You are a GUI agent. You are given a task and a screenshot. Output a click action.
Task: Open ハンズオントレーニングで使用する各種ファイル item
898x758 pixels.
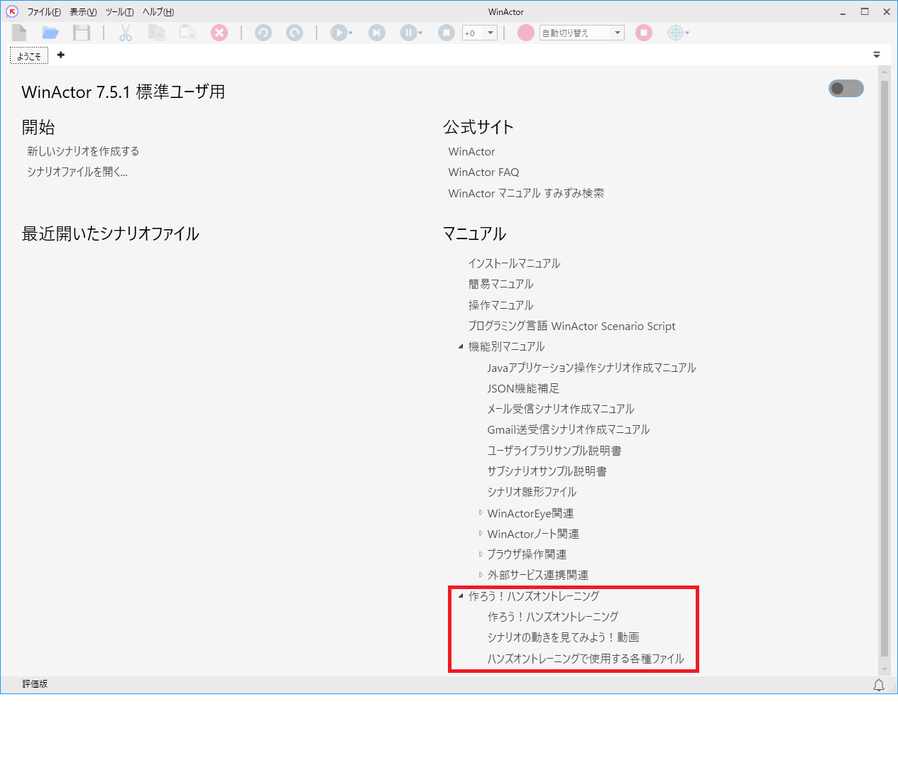(x=586, y=659)
